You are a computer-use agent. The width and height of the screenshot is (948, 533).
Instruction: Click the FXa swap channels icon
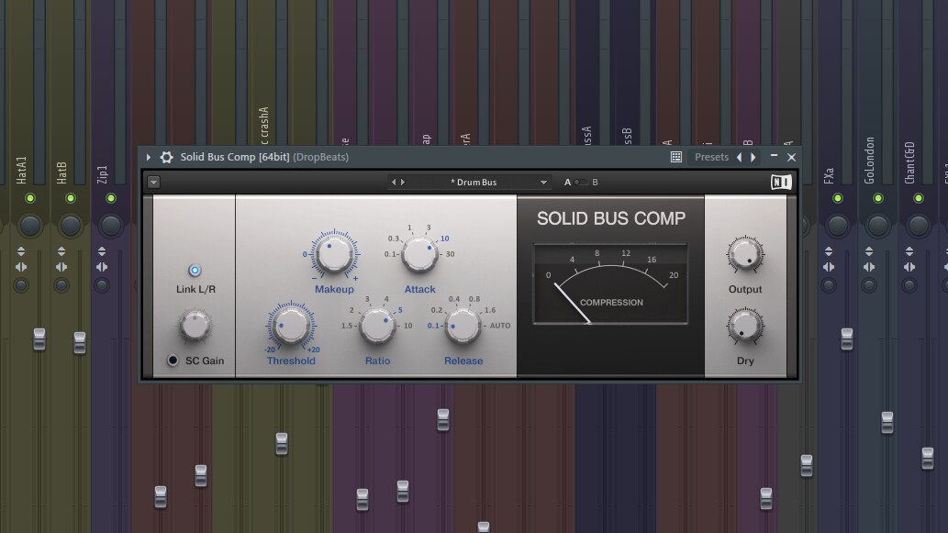pos(829,267)
